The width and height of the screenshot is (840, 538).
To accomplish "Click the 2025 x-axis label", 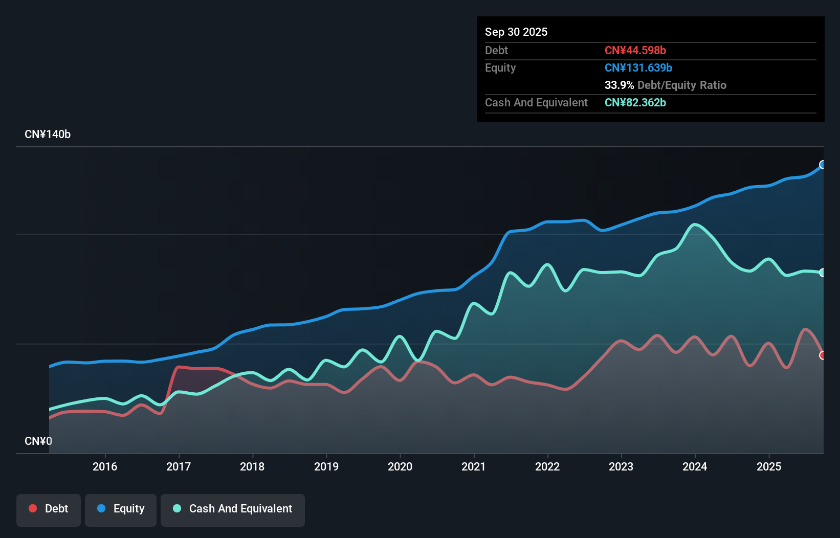I will pos(769,466).
